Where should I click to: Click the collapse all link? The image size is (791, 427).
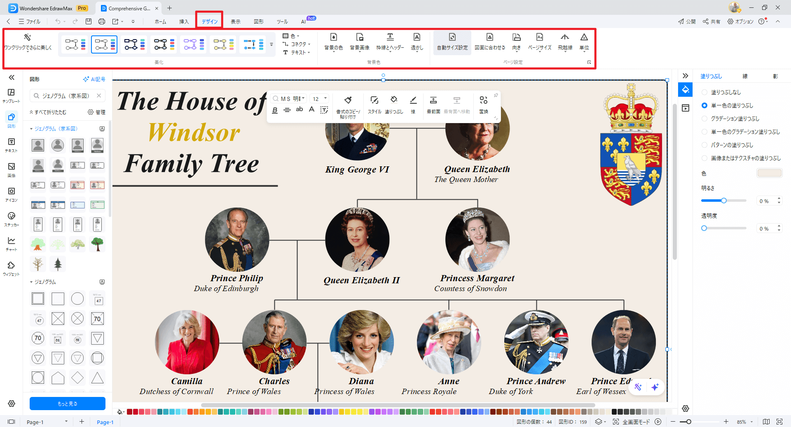point(48,112)
